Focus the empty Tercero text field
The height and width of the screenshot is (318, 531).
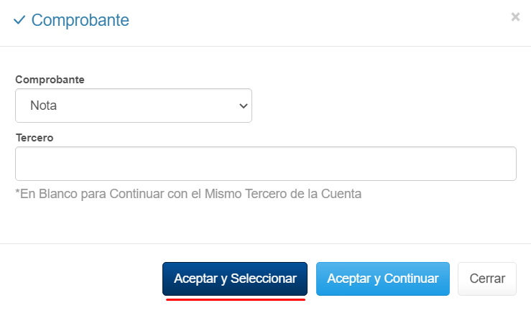click(x=265, y=164)
